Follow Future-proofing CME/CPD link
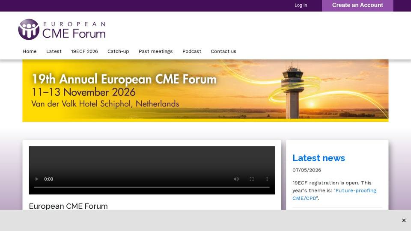 (334, 194)
